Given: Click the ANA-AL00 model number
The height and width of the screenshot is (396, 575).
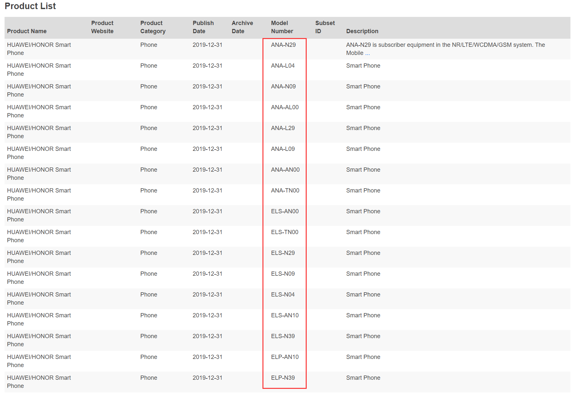Looking at the screenshot, I should click(285, 107).
